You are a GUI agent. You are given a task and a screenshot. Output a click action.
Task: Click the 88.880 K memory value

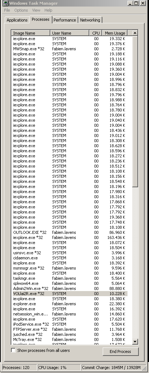point(117,288)
